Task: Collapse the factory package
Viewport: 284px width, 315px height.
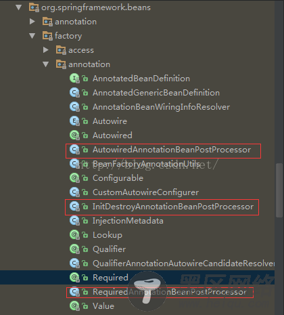Action: point(32,36)
